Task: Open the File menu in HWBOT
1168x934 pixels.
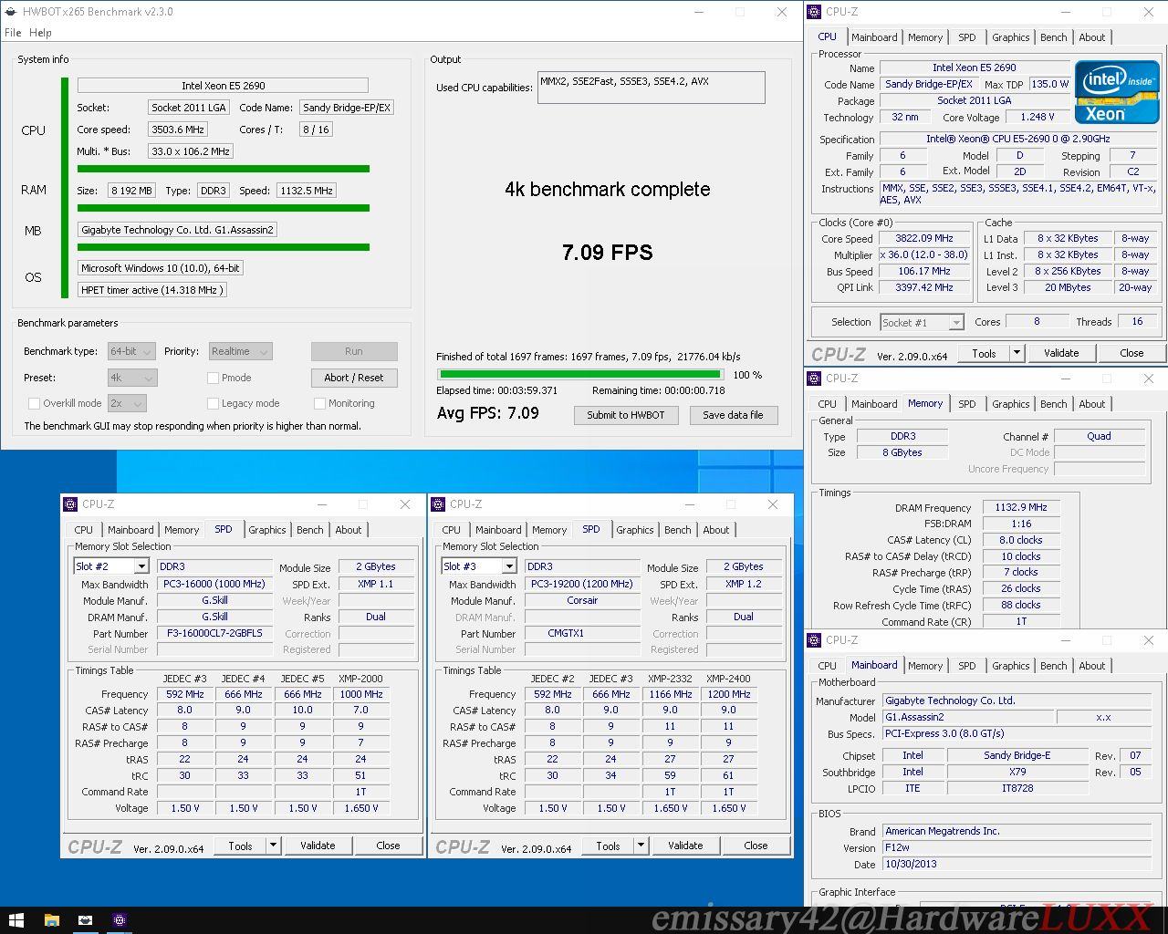Action: click(x=13, y=32)
